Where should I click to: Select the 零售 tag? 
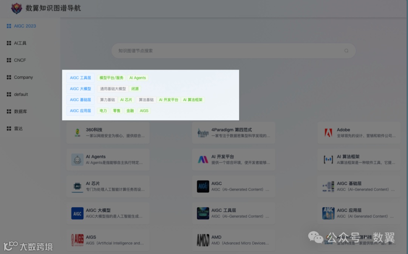[x=117, y=111]
